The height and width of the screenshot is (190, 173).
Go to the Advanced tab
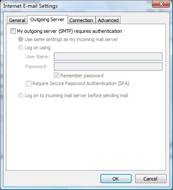pyautogui.click(x=108, y=20)
